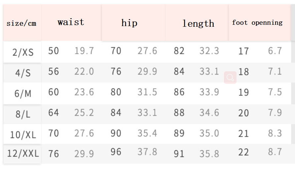
Task: Select hip value 80 in 6/M row
Action: pyautogui.click(x=116, y=92)
